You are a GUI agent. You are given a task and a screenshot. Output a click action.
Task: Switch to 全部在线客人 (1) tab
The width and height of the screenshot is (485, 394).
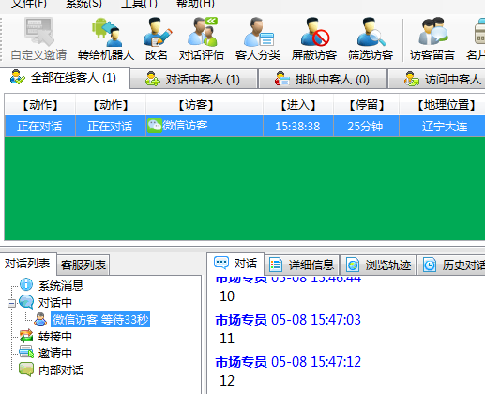tap(65, 78)
